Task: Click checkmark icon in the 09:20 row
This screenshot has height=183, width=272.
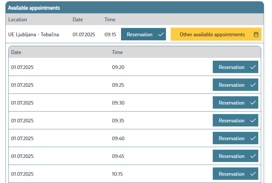Action: [x=253, y=67]
